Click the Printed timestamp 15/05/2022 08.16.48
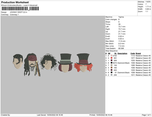 coord(104,115)
